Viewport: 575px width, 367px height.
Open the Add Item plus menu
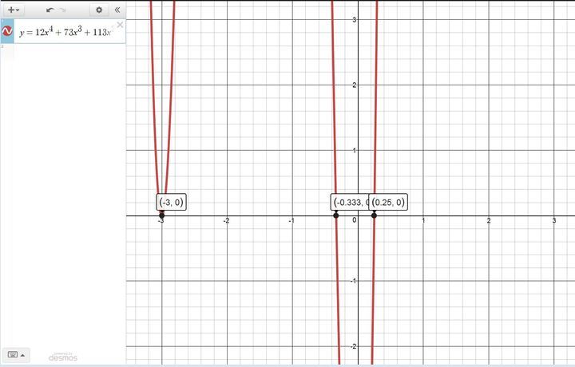tap(14, 10)
